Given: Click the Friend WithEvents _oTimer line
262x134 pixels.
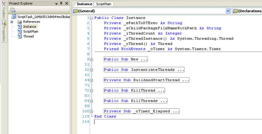Looking at the screenshot, I should pyautogui.click(x=162, y=49).
